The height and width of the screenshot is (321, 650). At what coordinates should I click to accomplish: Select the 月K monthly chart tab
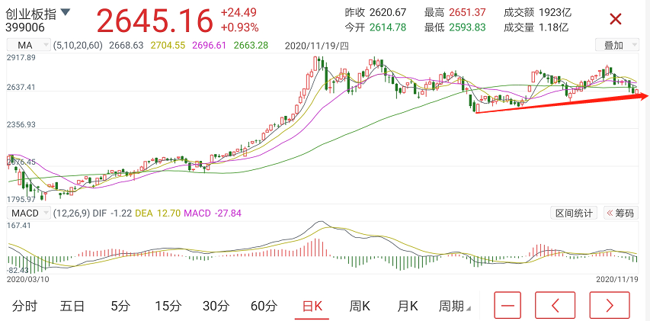coord(408,306)
